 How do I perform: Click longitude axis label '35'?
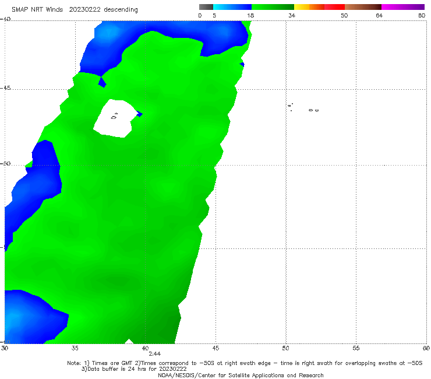[75, 348]
